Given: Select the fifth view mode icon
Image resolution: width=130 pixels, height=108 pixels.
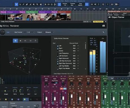Looking at the screenshot, I should [36, 41].
